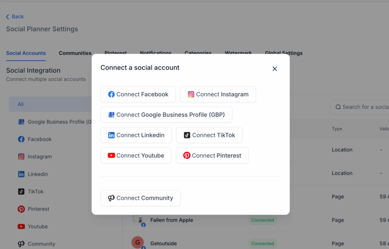Click the TikTok icon in sidebar
Viewport: 389px width, 249px height.
point(21,192)
